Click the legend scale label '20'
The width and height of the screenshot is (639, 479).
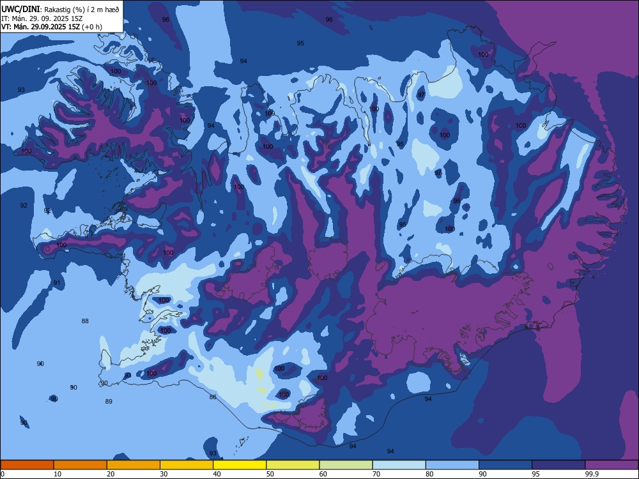[x=111, y=474]
